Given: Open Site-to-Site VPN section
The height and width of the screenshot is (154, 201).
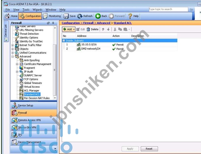Looking at the screenshot, I should pos(34,127).
